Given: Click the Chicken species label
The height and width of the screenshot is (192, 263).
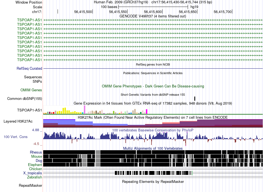Looking at the screenshot, I should coord(35,169).
